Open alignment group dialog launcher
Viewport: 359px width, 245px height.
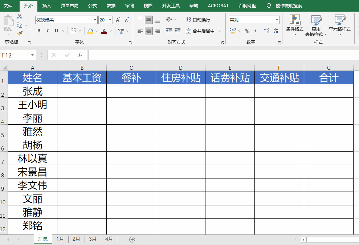223,43
